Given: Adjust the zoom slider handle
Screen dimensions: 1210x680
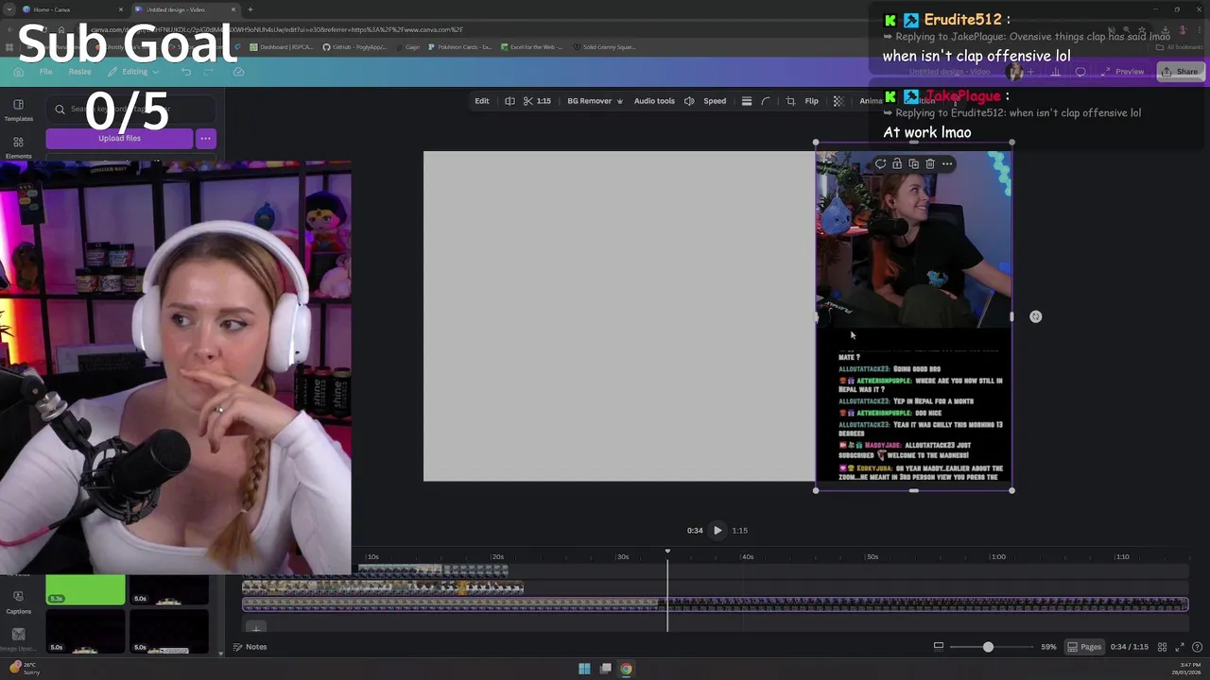Looking at the screenshot, I should pyautogui.click(x=988, y=647).
